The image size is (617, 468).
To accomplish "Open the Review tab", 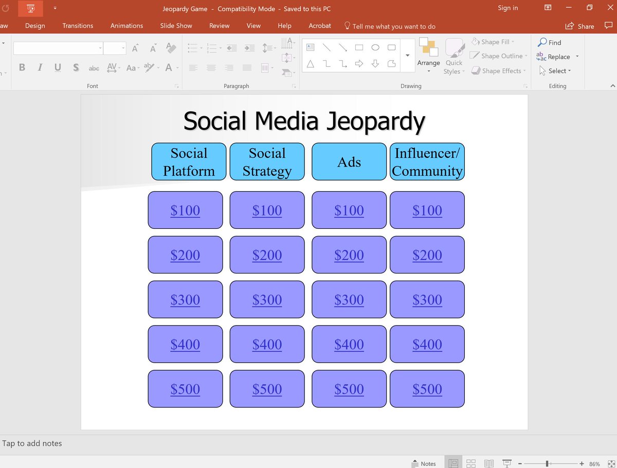I will 220,26.
